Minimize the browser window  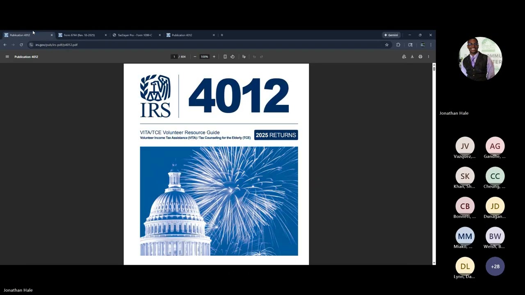pyautogui.click(x=409, y=35)
